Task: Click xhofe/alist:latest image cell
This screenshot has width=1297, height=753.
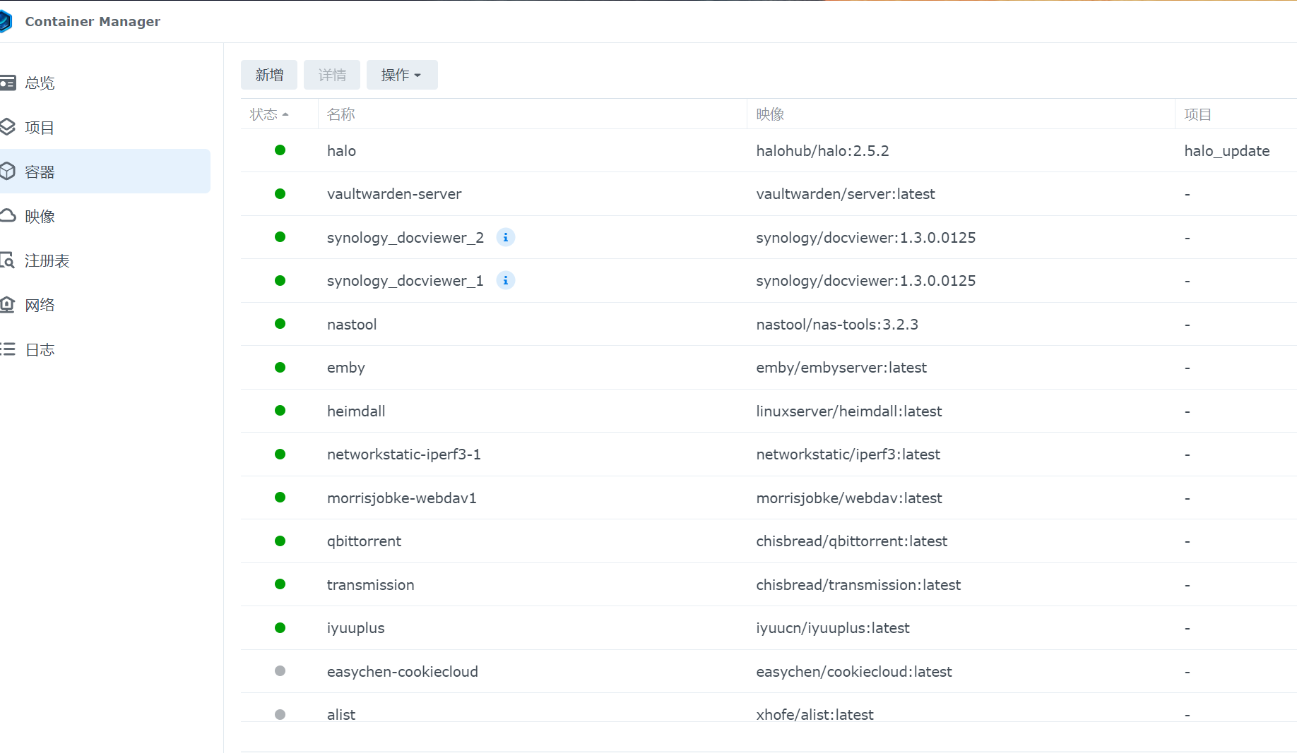Action: 815,714
